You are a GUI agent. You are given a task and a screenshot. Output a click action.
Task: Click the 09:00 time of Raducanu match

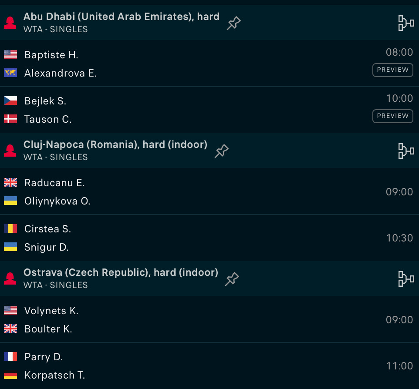pos(399,192)
